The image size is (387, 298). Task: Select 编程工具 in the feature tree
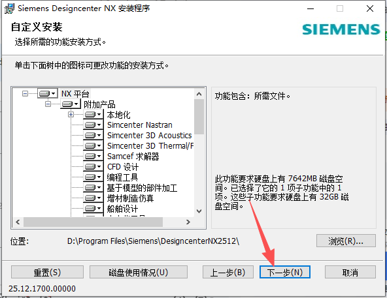[x=122, y=177]
